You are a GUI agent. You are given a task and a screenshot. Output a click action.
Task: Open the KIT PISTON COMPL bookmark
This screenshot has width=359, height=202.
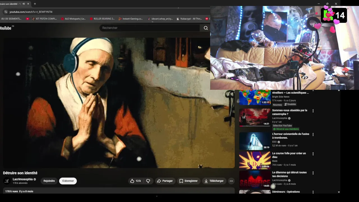point(45,19)
